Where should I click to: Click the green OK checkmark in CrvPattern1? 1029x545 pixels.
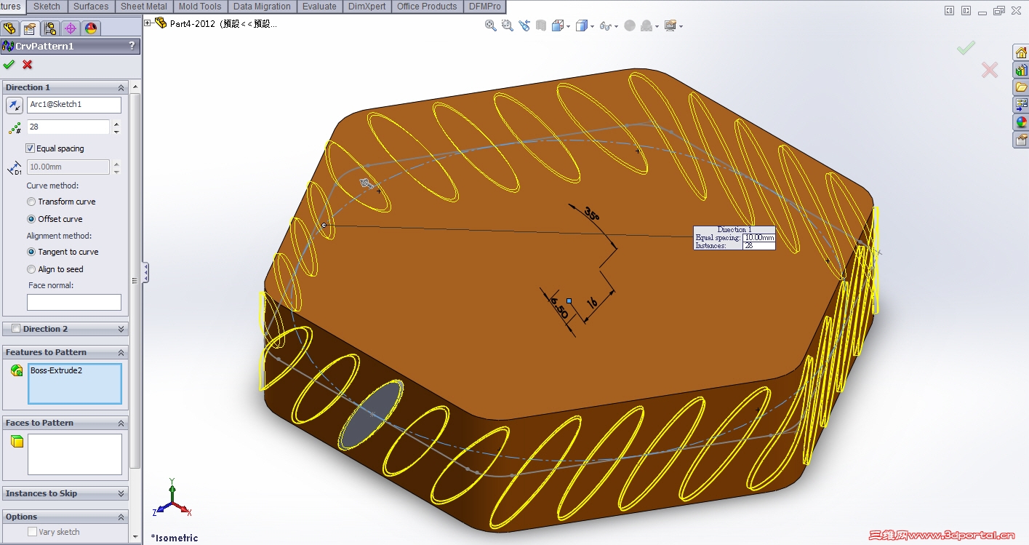(9, 65)
